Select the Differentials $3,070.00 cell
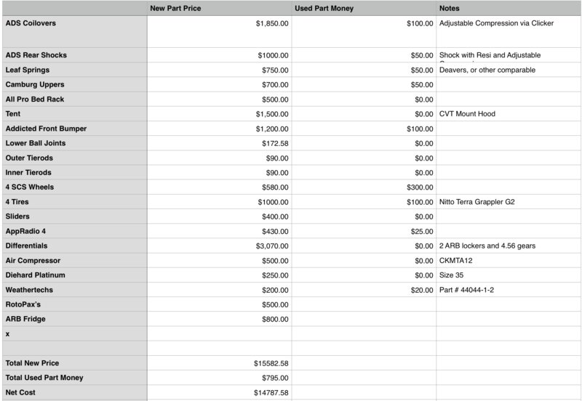The width and height of the screenshot is (582, 401). (220, 246)
